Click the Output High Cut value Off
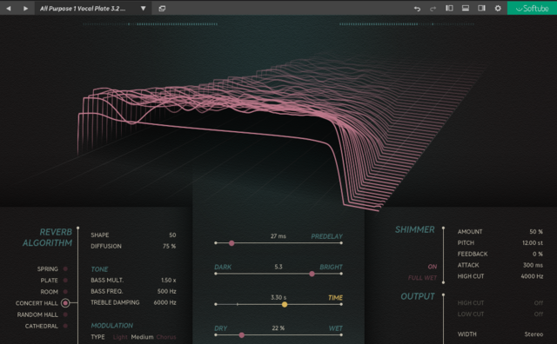Screen dimensions: 557x344 (x=539, y=303)
